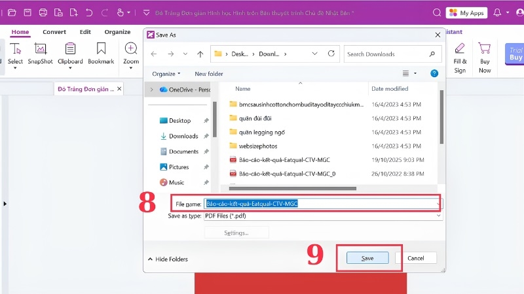Image resolution: width=524 pixels, height=294 pixels.
Task: Select OneDrive - Personal in navigation pane
Action: point(186,90)
